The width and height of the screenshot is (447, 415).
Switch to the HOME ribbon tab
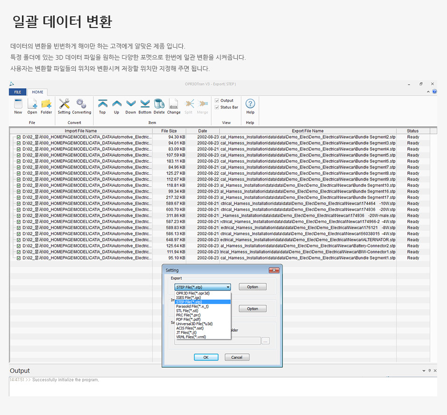click(37, 92)
